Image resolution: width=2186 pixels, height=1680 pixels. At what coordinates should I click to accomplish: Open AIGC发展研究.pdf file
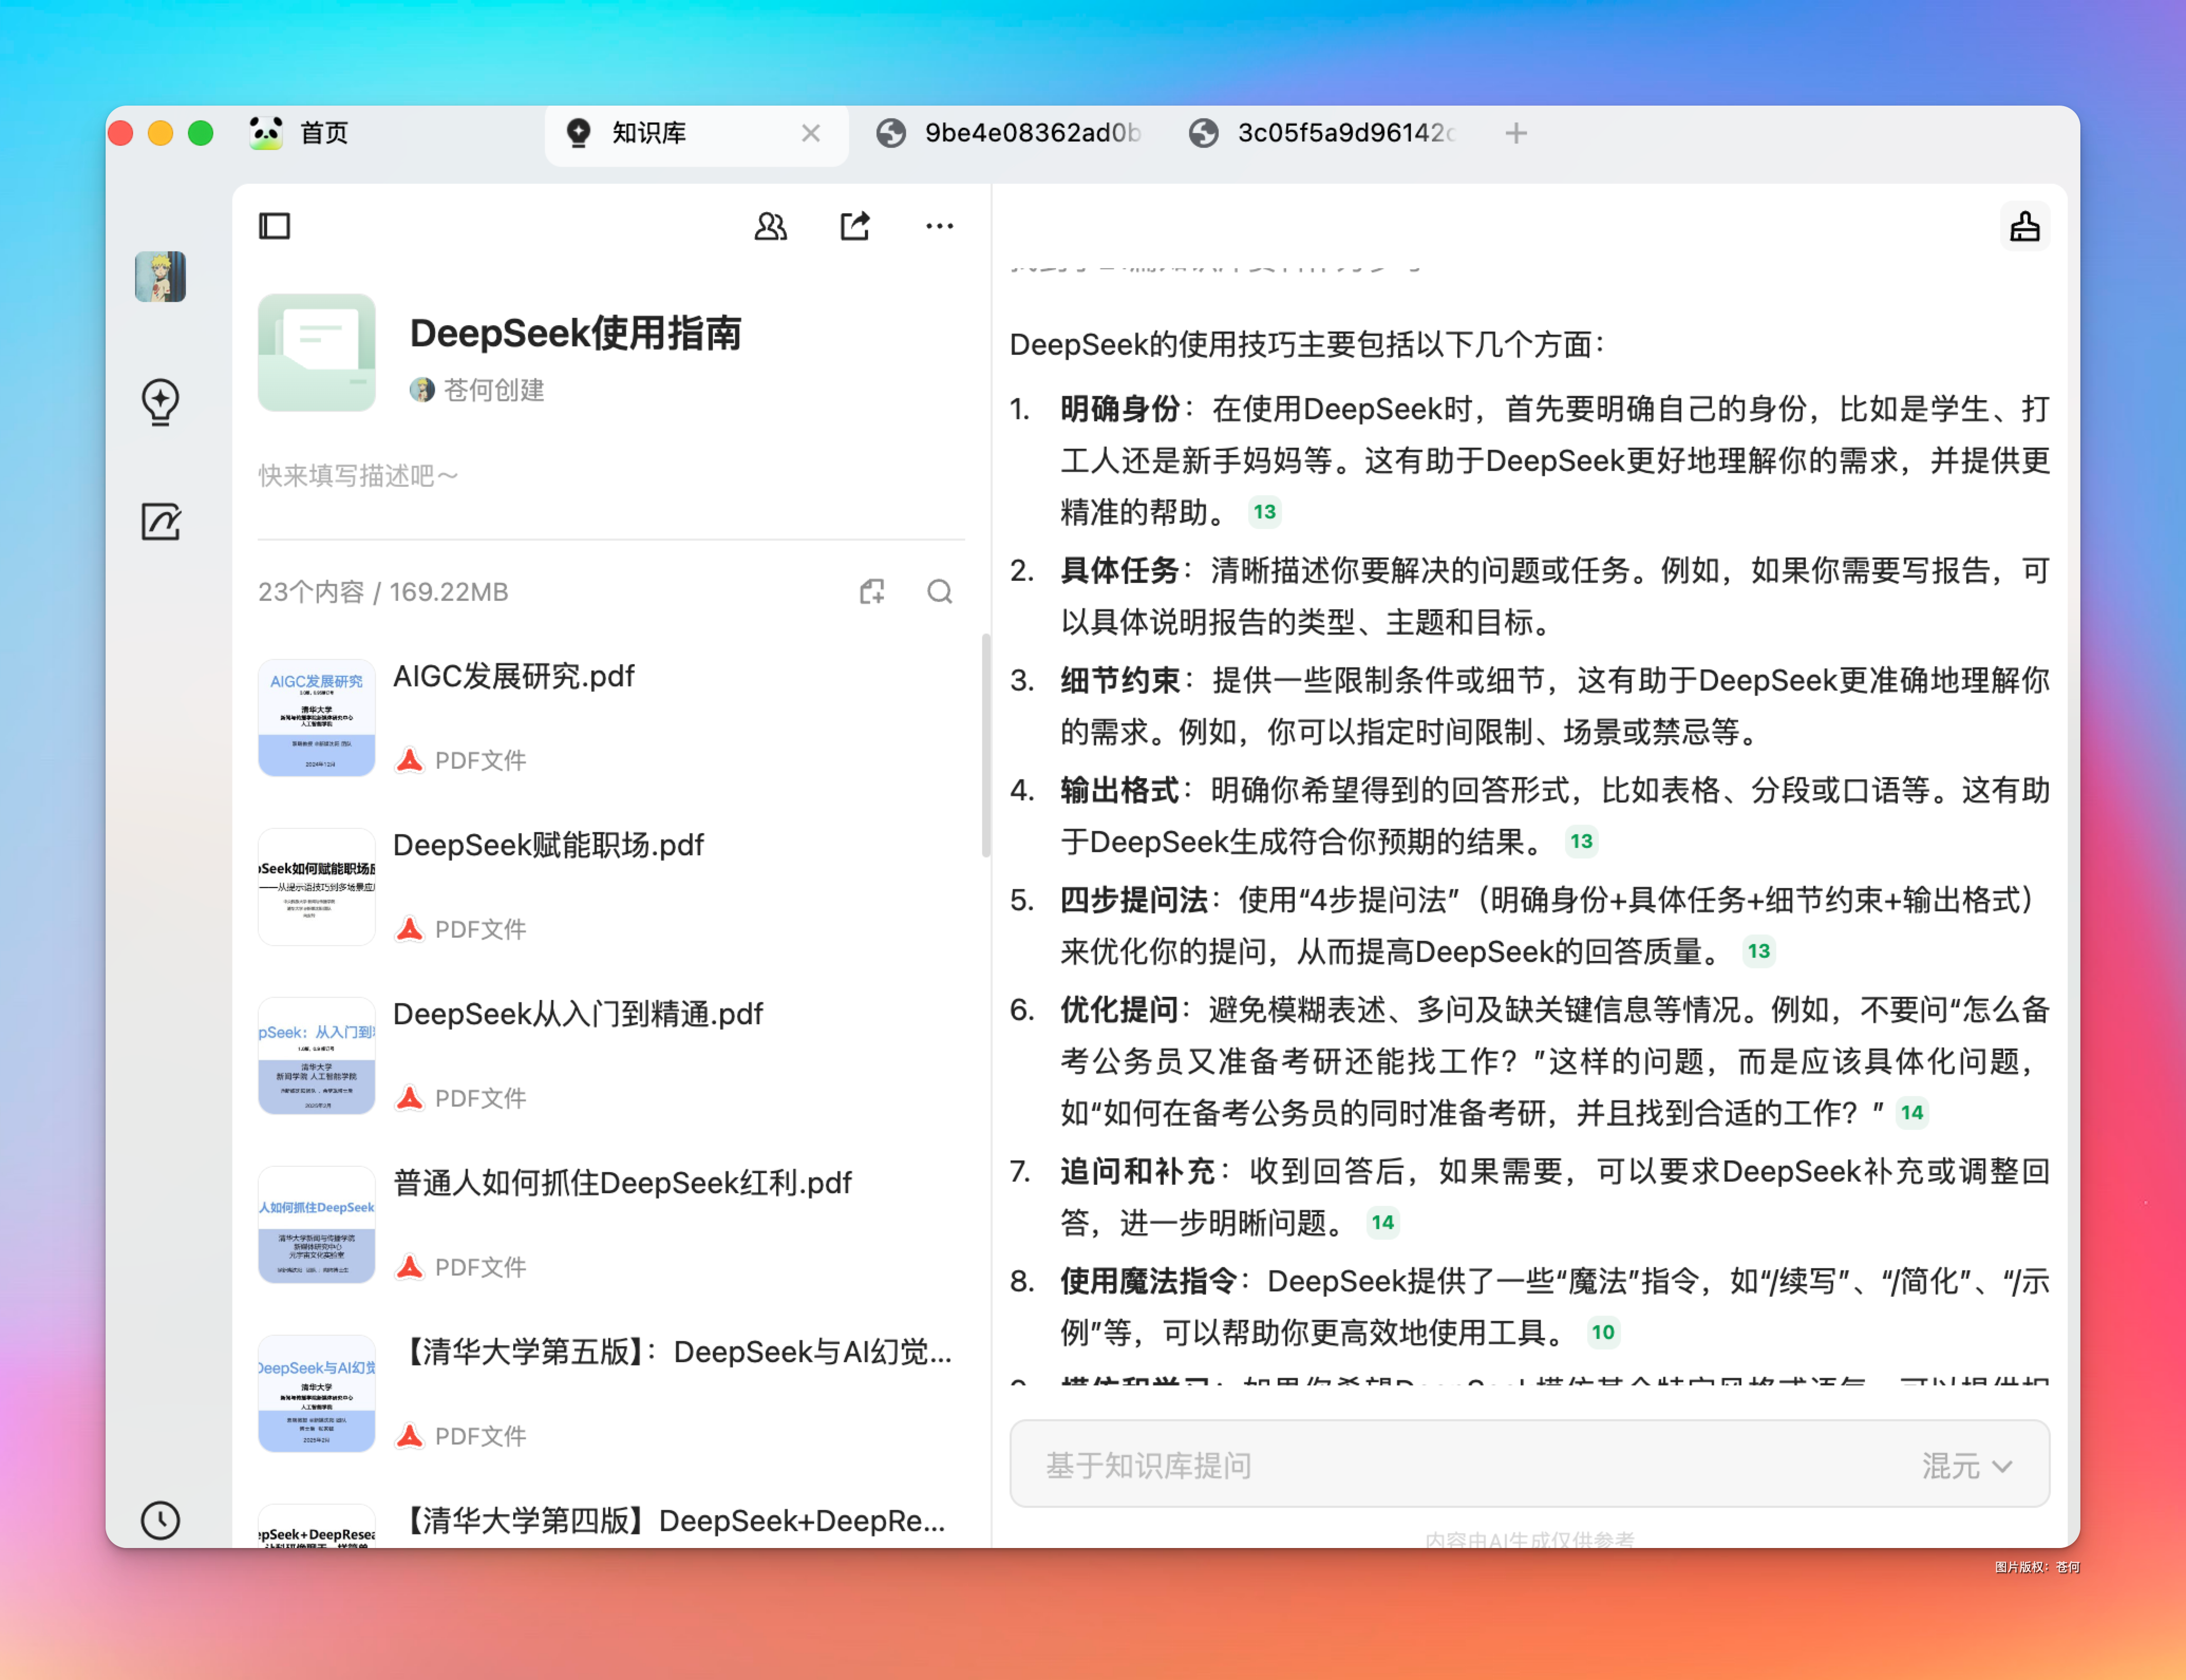pos(513,677)
